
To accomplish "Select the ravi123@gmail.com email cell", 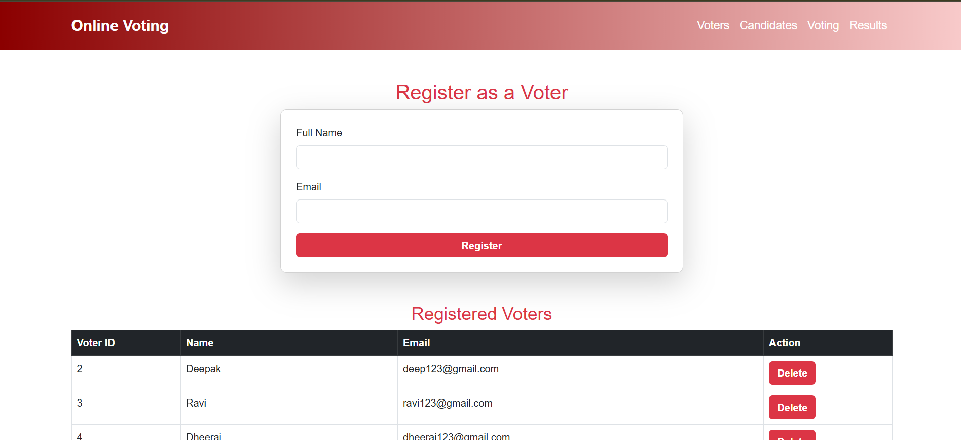I will coord(580,407).
